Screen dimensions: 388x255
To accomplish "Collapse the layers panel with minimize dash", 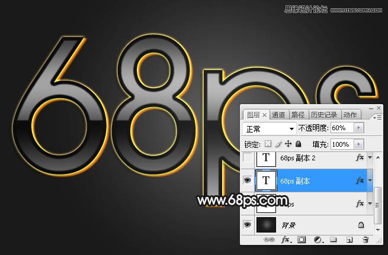I will click(371, 108).
